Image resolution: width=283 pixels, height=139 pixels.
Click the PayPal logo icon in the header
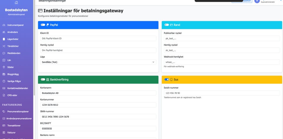coord(48,25)
